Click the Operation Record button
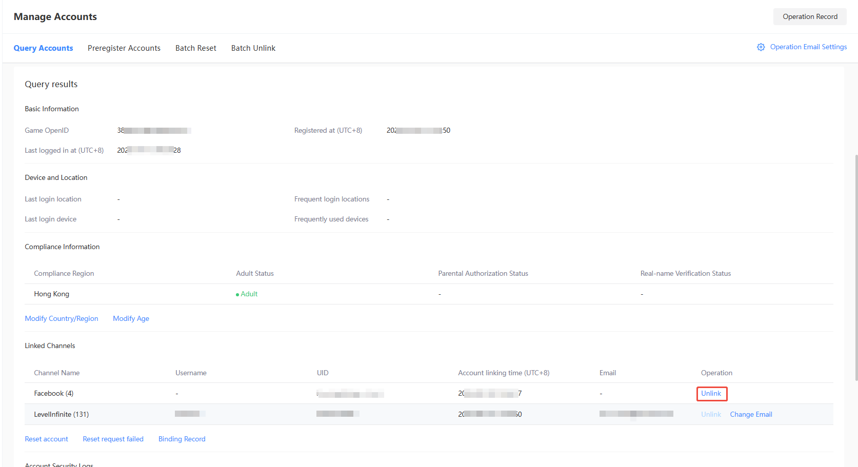The image size is (858, 467). (809, 17)
